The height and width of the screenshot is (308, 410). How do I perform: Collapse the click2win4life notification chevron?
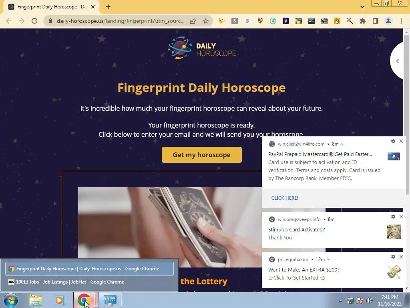[x=342, y=144]
